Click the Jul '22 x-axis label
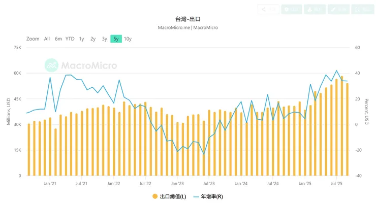The image size is (376, 208). point(145,184)
